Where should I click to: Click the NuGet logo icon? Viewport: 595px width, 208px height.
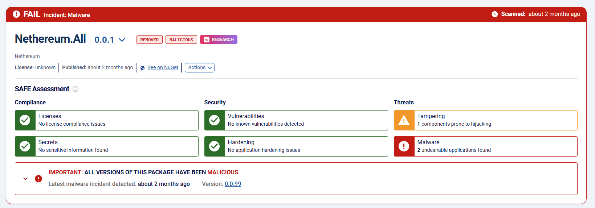142,68
